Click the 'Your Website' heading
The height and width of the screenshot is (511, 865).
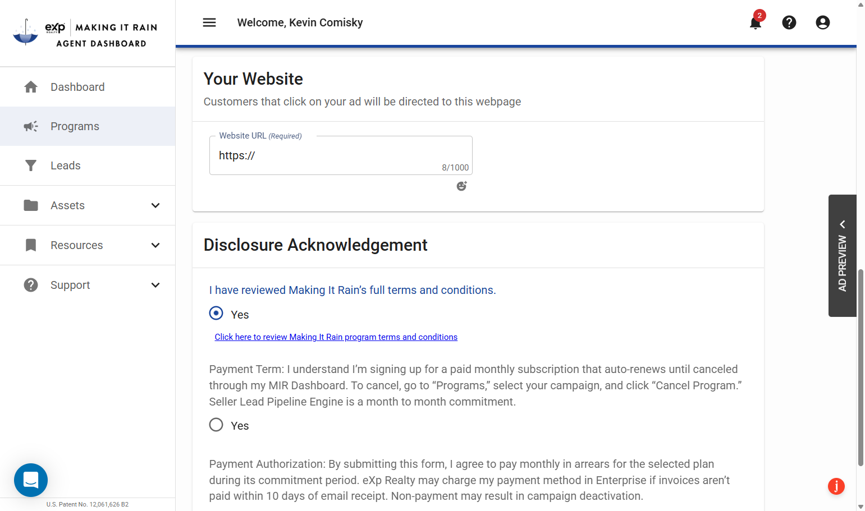pos(253,79)
